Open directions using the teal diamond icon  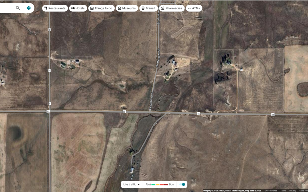(x=28, y=8)
